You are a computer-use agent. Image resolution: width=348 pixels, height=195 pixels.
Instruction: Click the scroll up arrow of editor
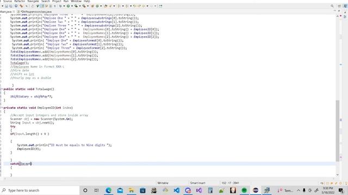[338, 16]
